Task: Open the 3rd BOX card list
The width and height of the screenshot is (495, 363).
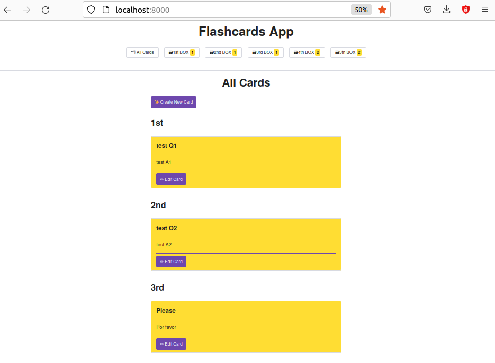Action: click(x=265, y=52)
